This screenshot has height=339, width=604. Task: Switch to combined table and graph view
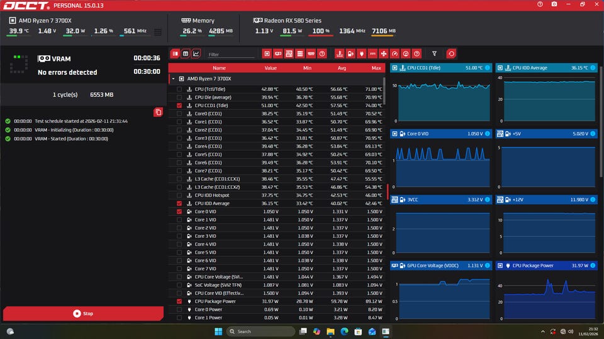176,54
